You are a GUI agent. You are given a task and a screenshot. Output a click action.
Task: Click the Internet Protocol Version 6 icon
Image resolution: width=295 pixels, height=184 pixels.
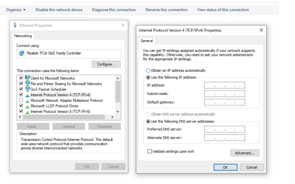pos(27,112)
